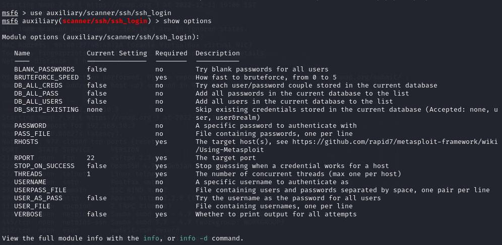The width and height of the screenshot is (502, 245).
Task: Click the "Name" column header
Action: [x=22, y=53]
